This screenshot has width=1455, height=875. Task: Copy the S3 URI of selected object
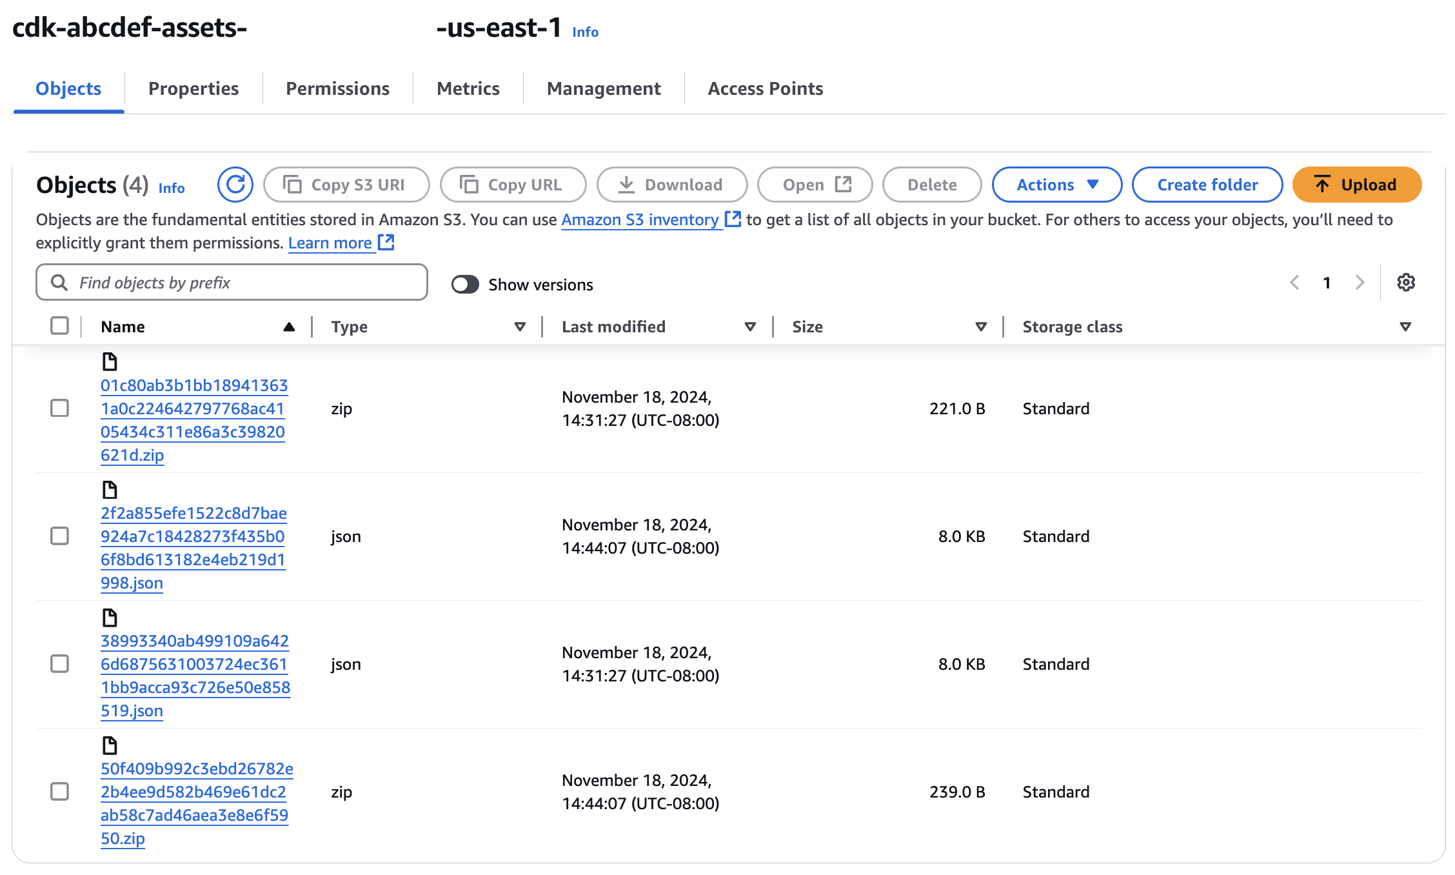(x=346, y=185)
